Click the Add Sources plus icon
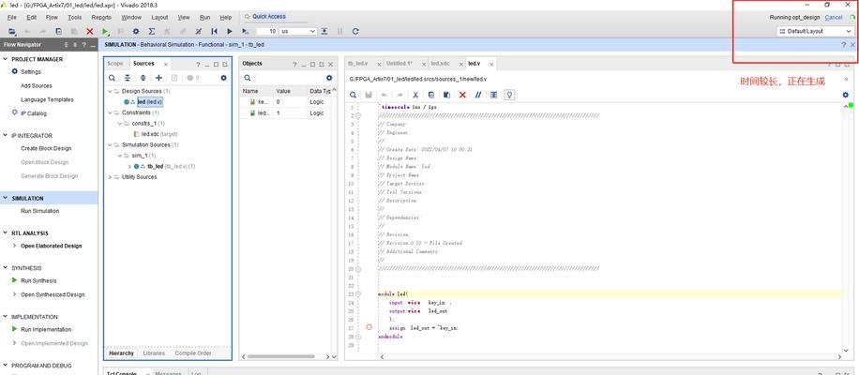The image size is (859, 375). (158, 79)
